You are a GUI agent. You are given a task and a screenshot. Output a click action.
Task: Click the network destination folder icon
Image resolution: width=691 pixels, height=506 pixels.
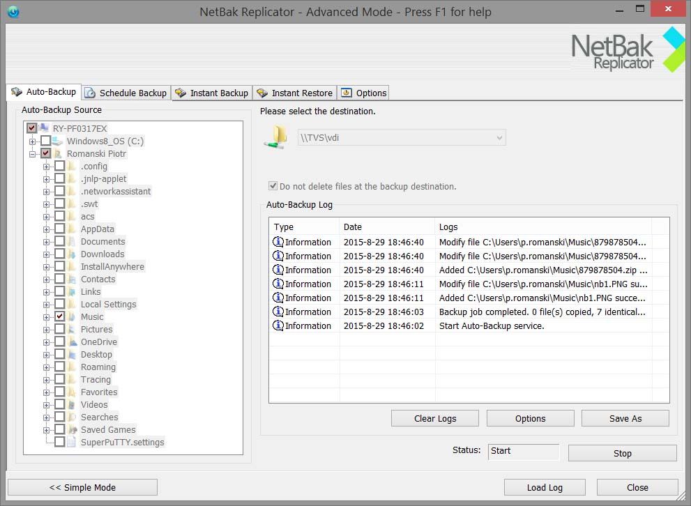277,137
